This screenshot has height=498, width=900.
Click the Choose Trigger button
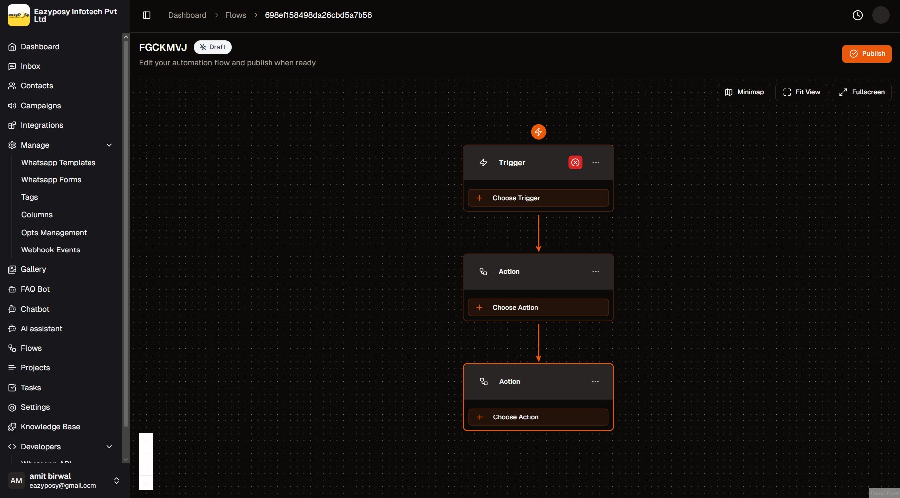[538, 198]
